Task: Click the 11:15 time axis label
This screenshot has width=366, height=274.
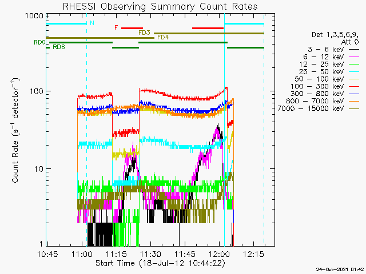Action: click(x=116, y=254)
